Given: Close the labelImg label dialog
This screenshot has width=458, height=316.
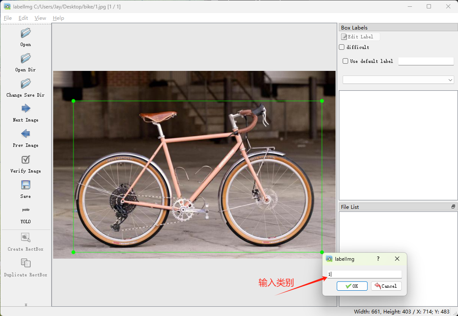Looking at the screenshot, I should 397,259.
